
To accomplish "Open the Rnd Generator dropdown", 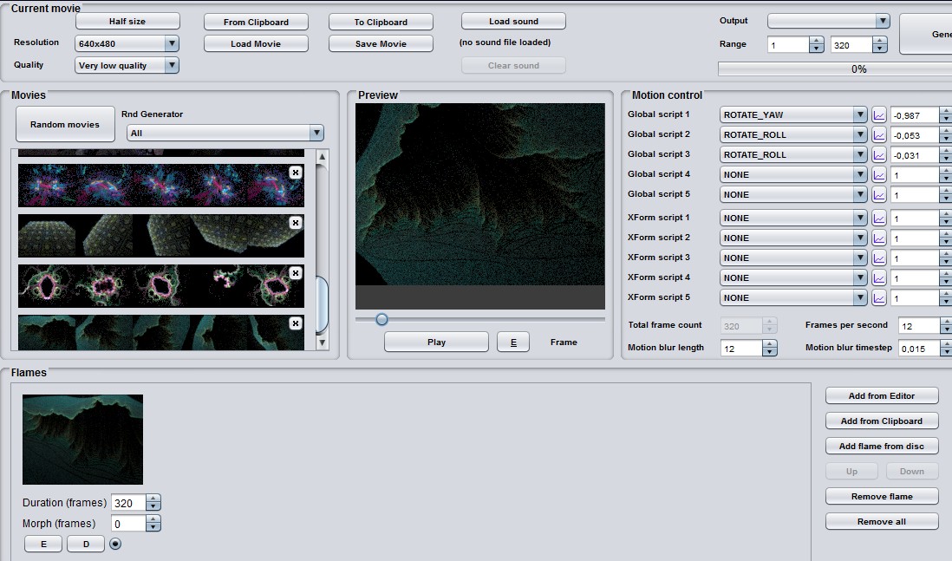I will click(x=316, y=133).
